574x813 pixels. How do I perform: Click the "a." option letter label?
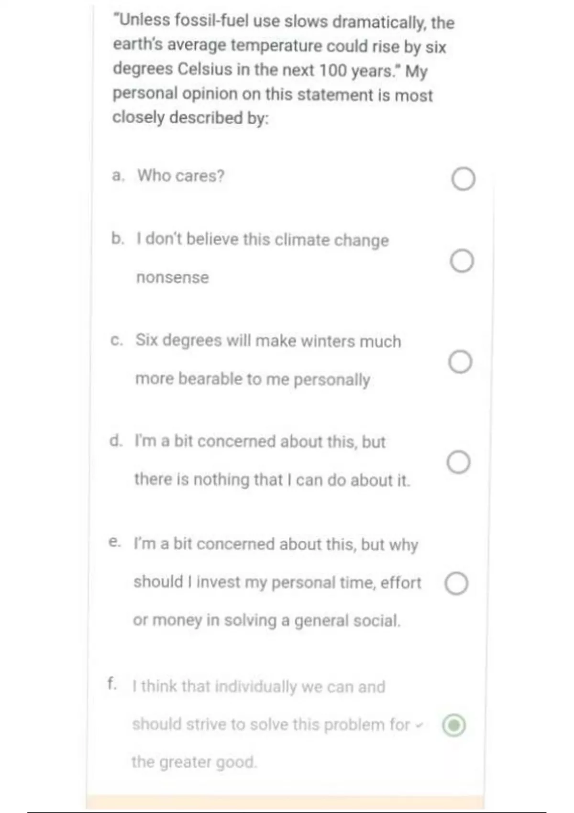click(x=118, y=176)
